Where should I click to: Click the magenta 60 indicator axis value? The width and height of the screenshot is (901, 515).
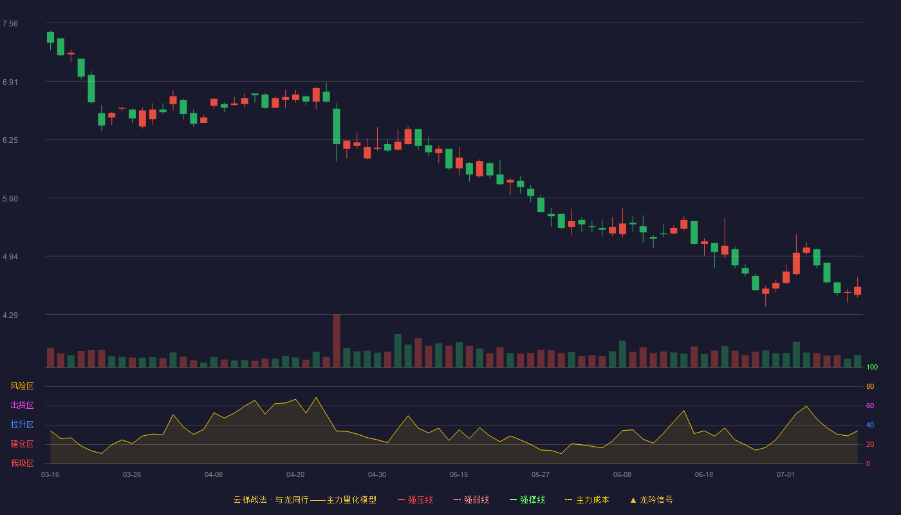click(870, 406)
